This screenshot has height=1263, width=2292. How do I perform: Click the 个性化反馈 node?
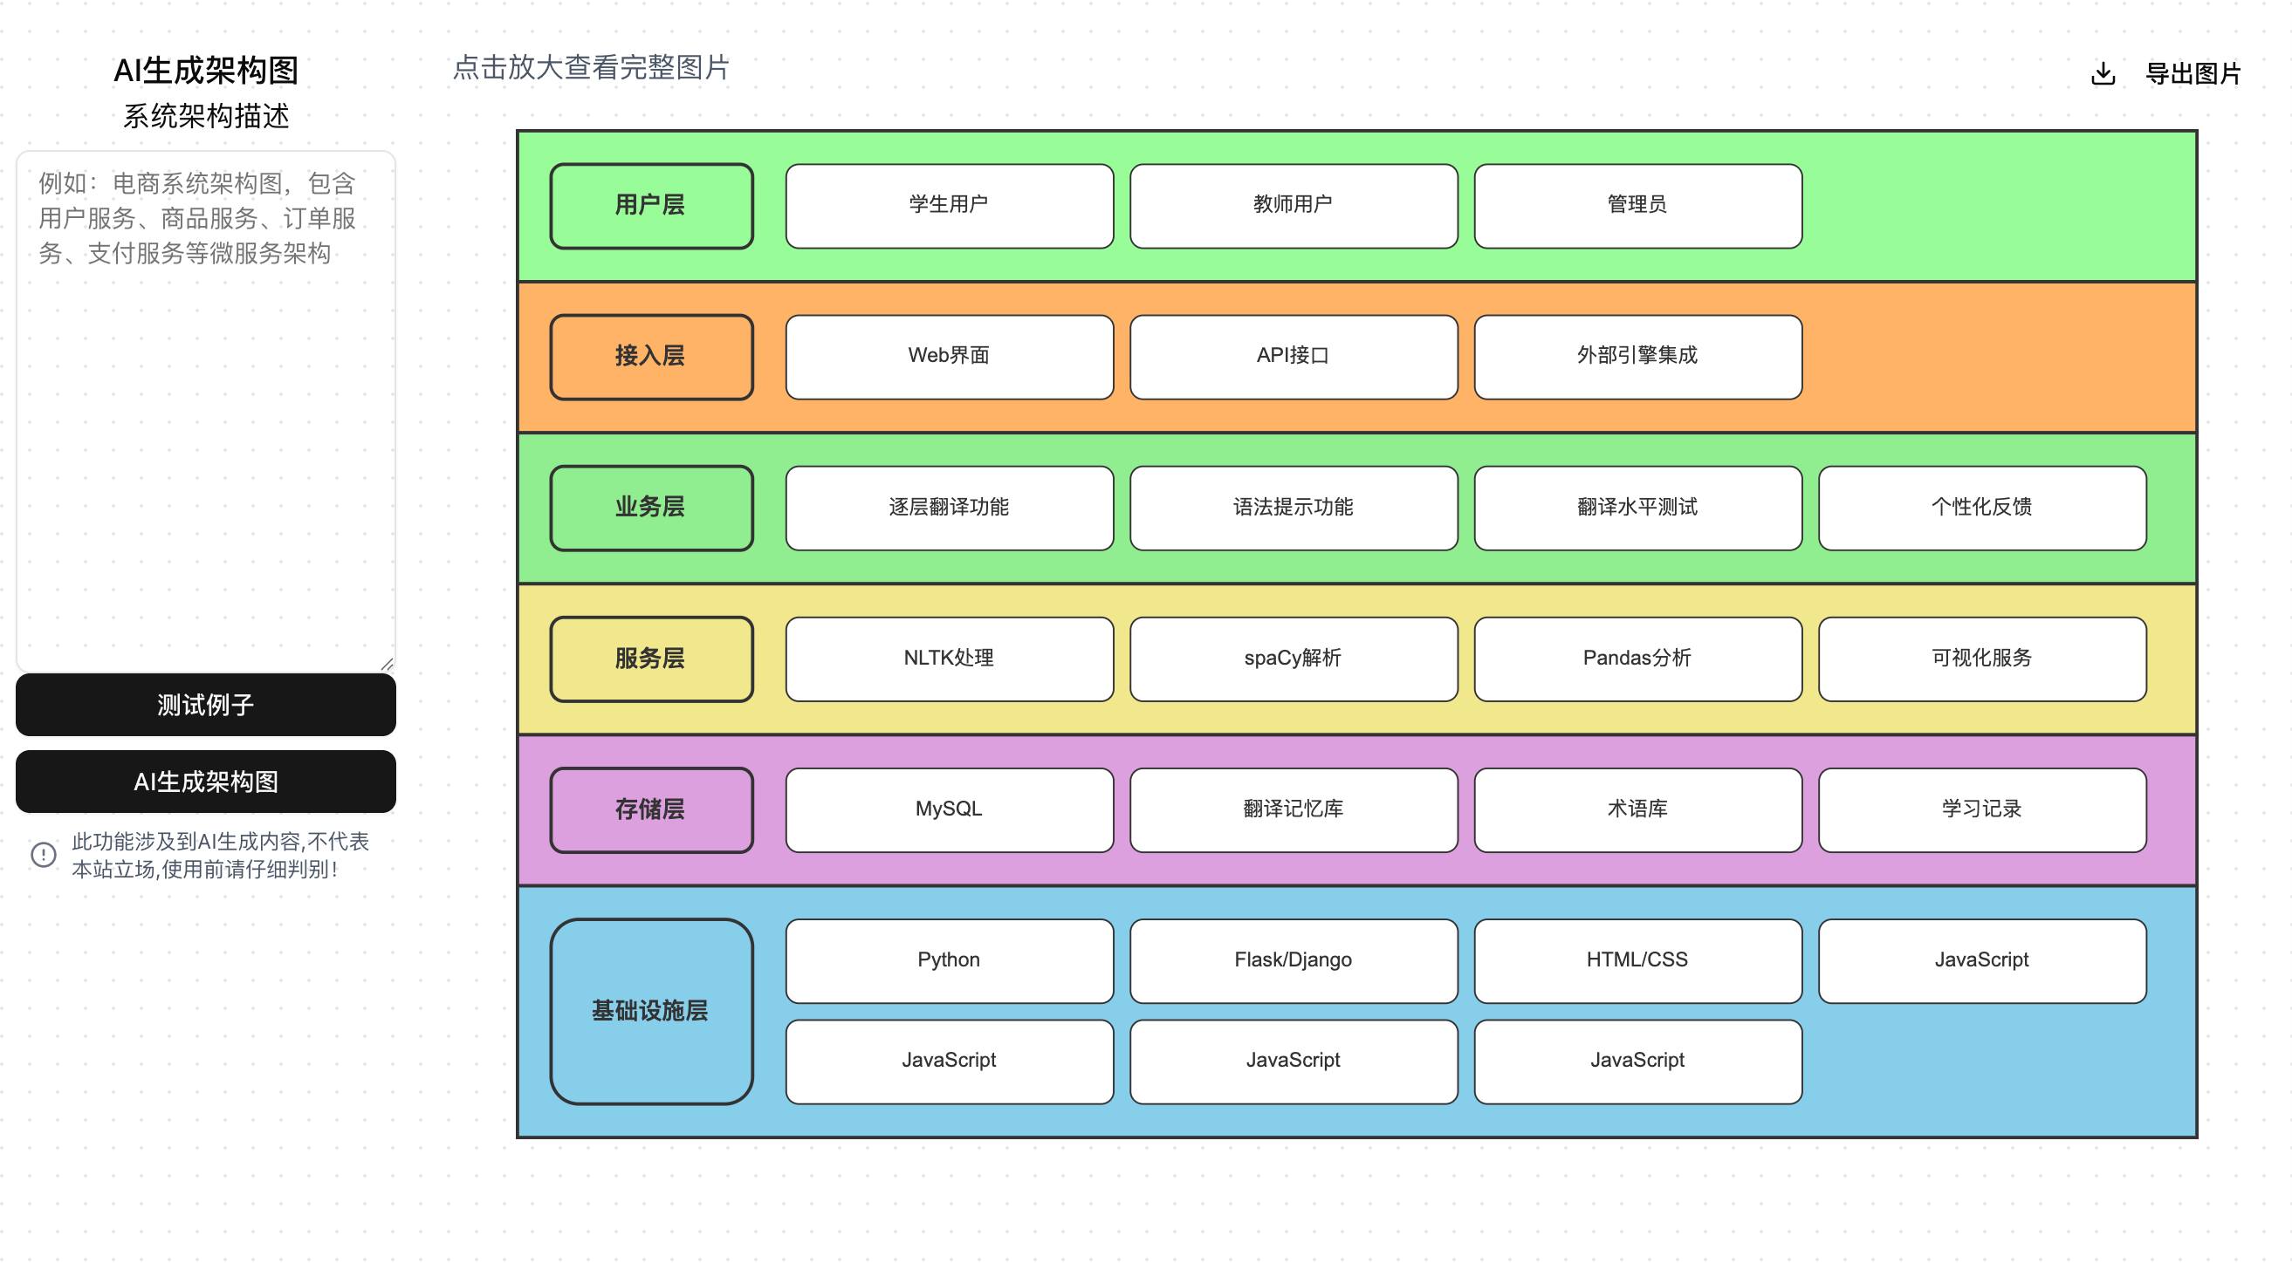point(1981,508)
